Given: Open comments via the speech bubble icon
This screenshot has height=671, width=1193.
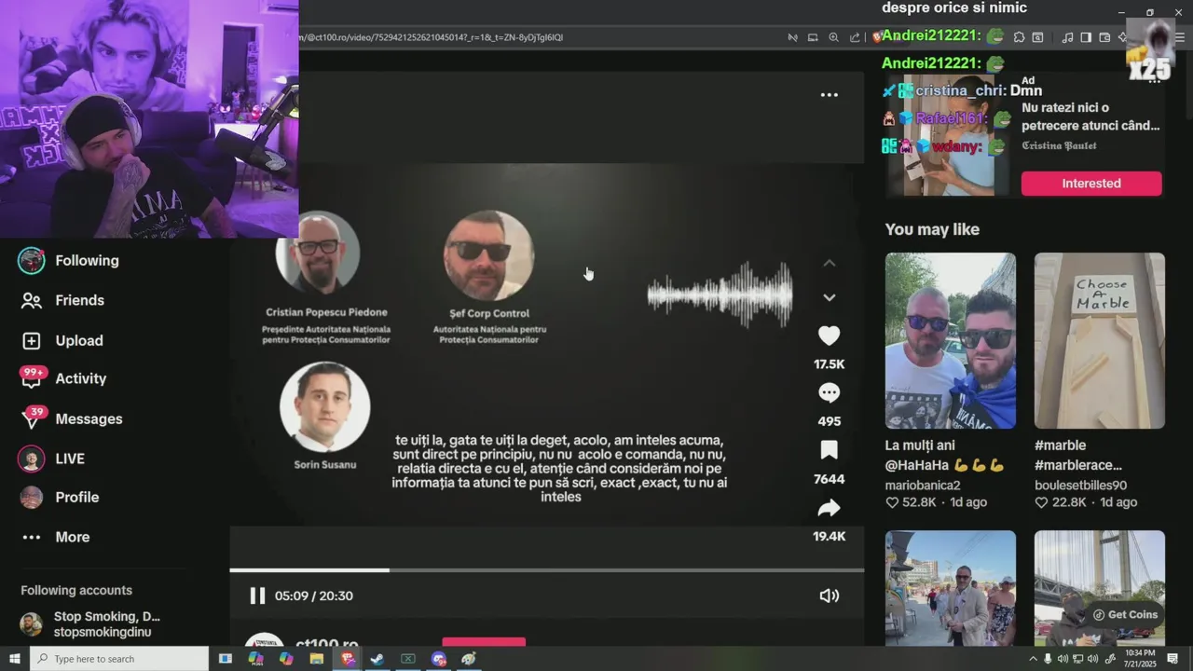Looking at the screenshot, I should [829, 392].
